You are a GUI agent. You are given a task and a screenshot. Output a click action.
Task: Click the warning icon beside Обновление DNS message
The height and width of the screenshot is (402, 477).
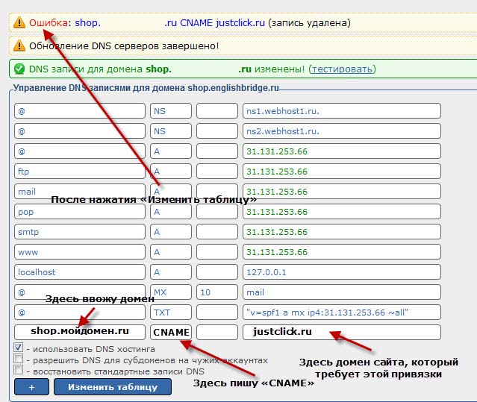19,45
